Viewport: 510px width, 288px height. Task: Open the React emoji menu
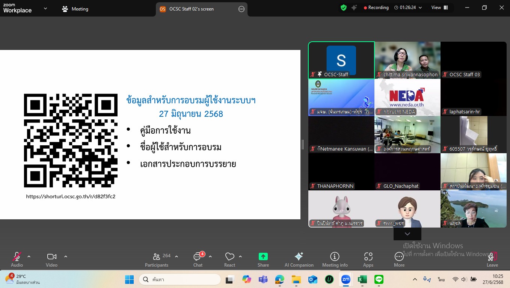pyautogui.click(x=229, y=259)
